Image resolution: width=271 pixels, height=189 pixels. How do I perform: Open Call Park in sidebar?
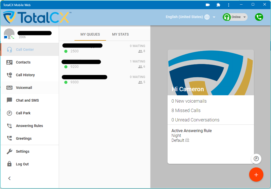coord(30,113)
